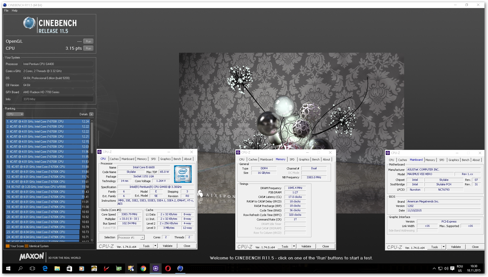Open the About tab in the CPU-Z Memory window

(327, 159)
